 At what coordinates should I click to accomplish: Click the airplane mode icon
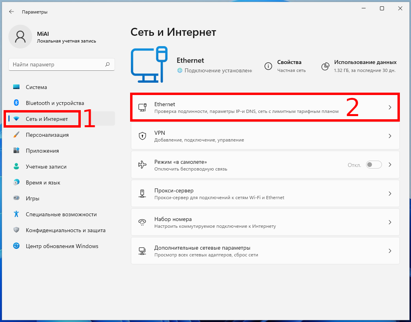[142, 165]
